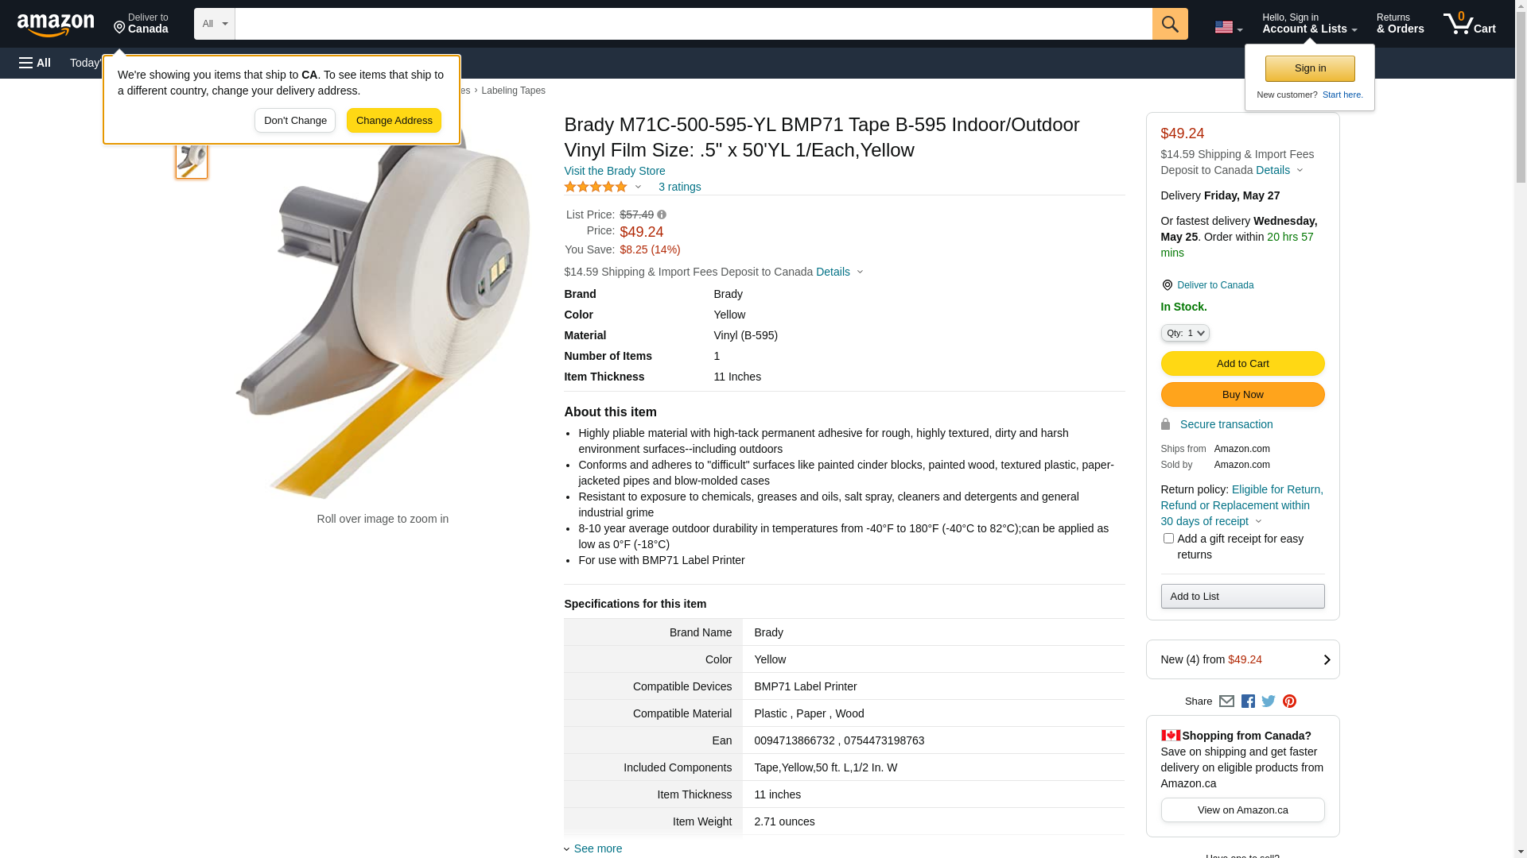This screenshot has height=858, width=1527.
Task: Click the product image thumbnail
Action: tap(192, 160)
